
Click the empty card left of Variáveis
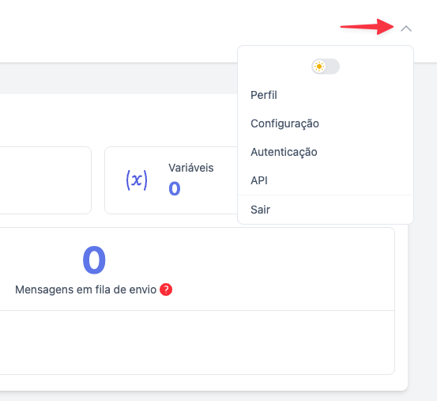tap(45, 180)
